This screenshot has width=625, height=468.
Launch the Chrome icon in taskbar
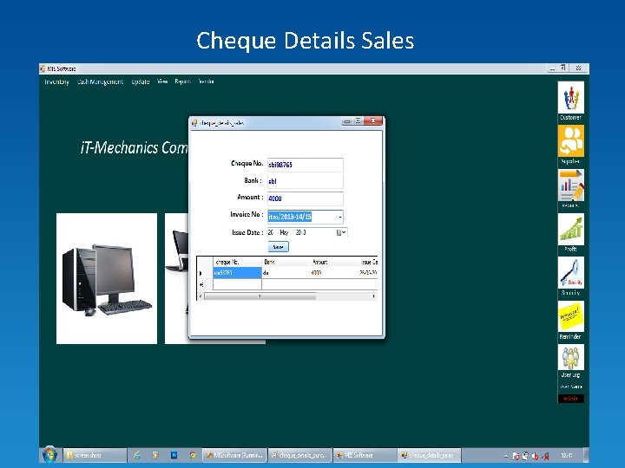tap(193, 455)
